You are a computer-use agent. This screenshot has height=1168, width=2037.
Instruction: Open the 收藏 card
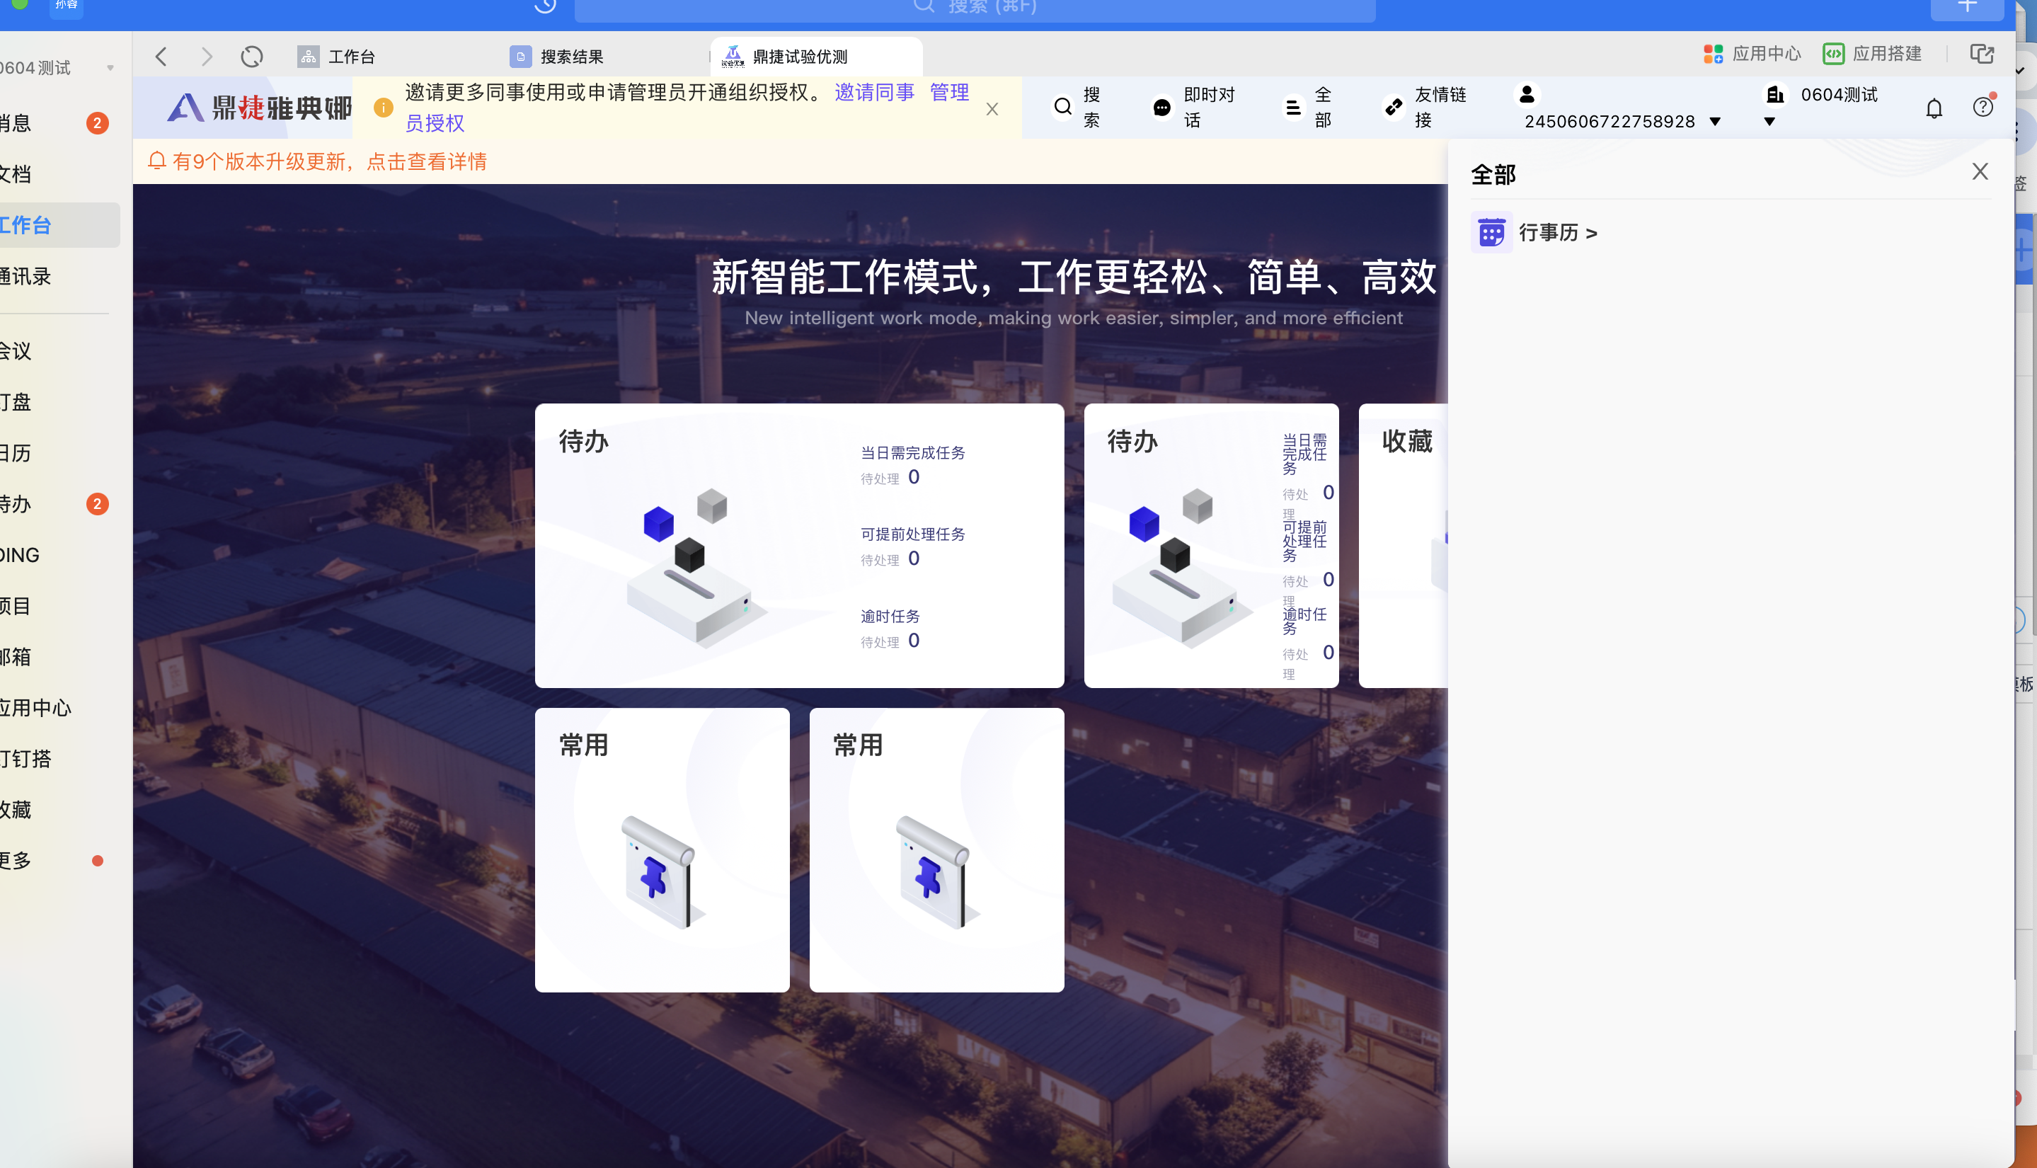pos(1404,546)
